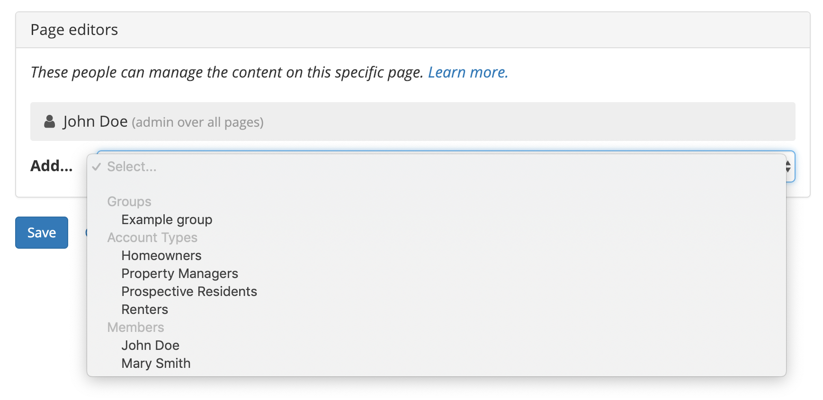Click the italic page description text
823x400 pixels.
click(226, 72)
